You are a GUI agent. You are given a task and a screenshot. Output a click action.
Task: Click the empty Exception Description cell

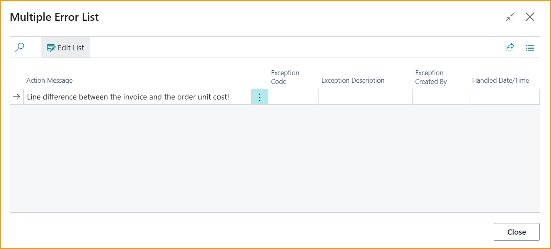tap(365, 97)
